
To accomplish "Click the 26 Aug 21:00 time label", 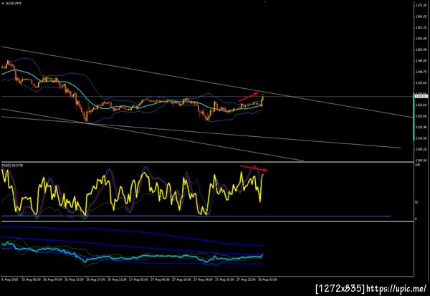I will 117,280.
